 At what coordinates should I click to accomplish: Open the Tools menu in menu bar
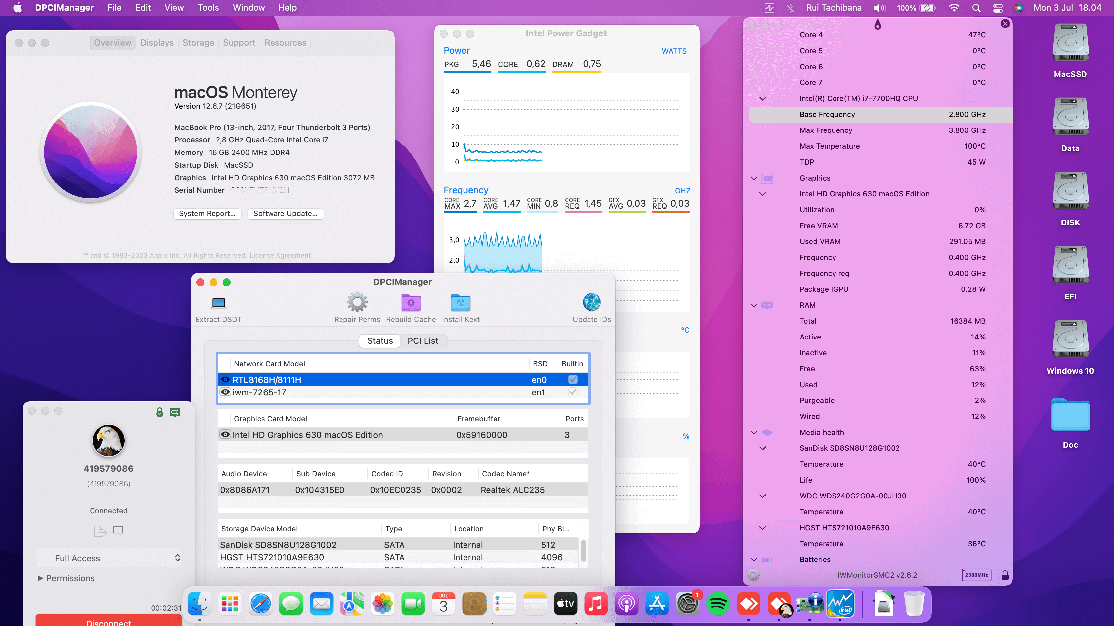coord(208,8)
